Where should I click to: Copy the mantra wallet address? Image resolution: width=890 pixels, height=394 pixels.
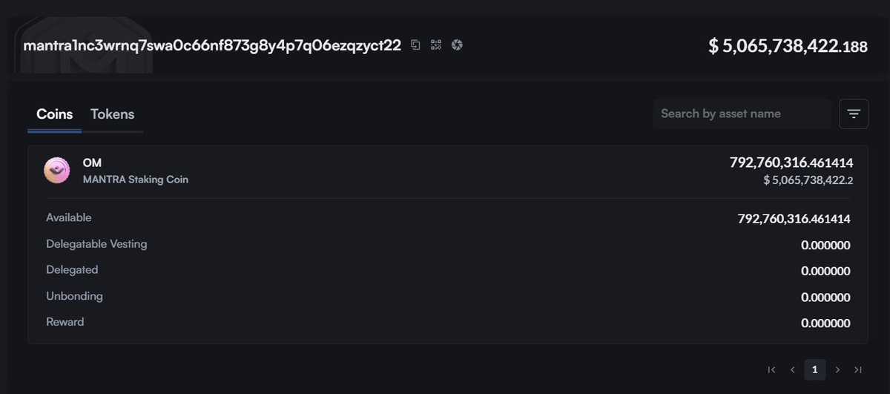click(415, 45)
